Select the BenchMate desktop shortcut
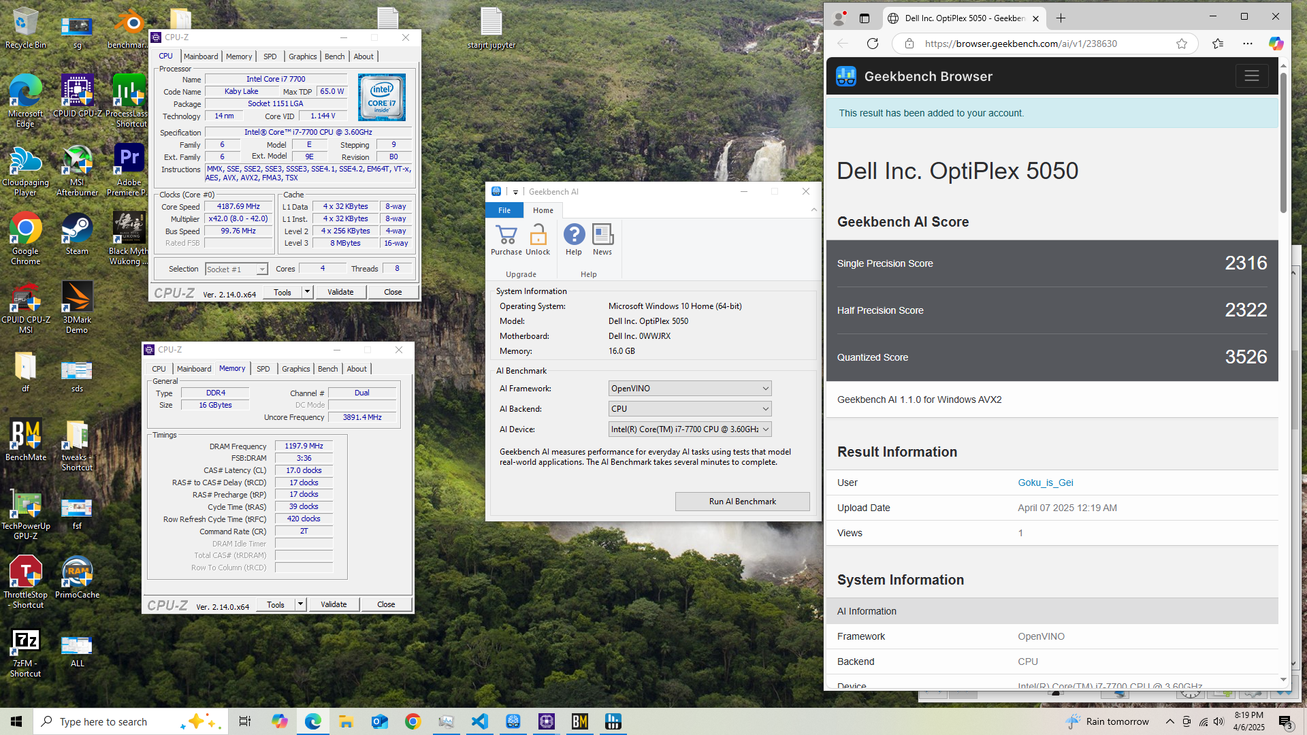The image size is (1307, 735). coord(26,440)
